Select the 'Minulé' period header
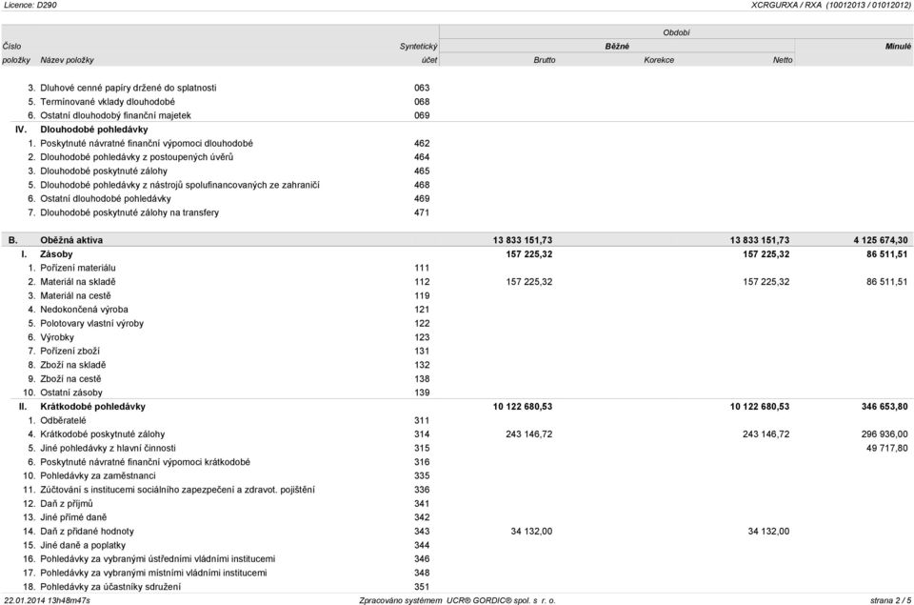 click(898, 46)
